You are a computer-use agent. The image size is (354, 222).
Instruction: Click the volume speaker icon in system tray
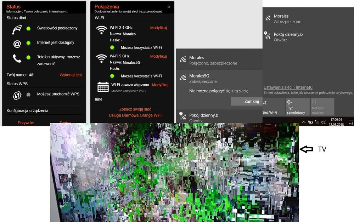324,122
